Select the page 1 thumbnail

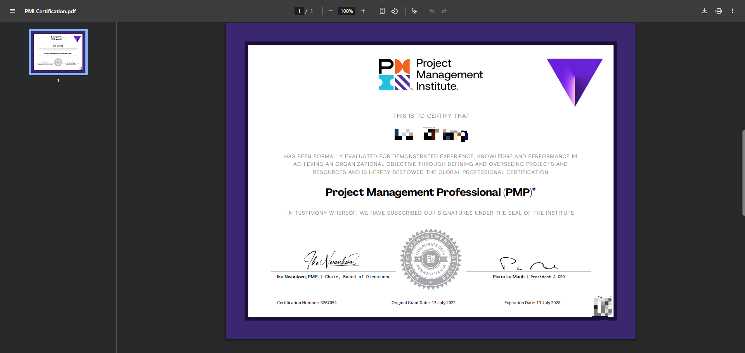58,52
